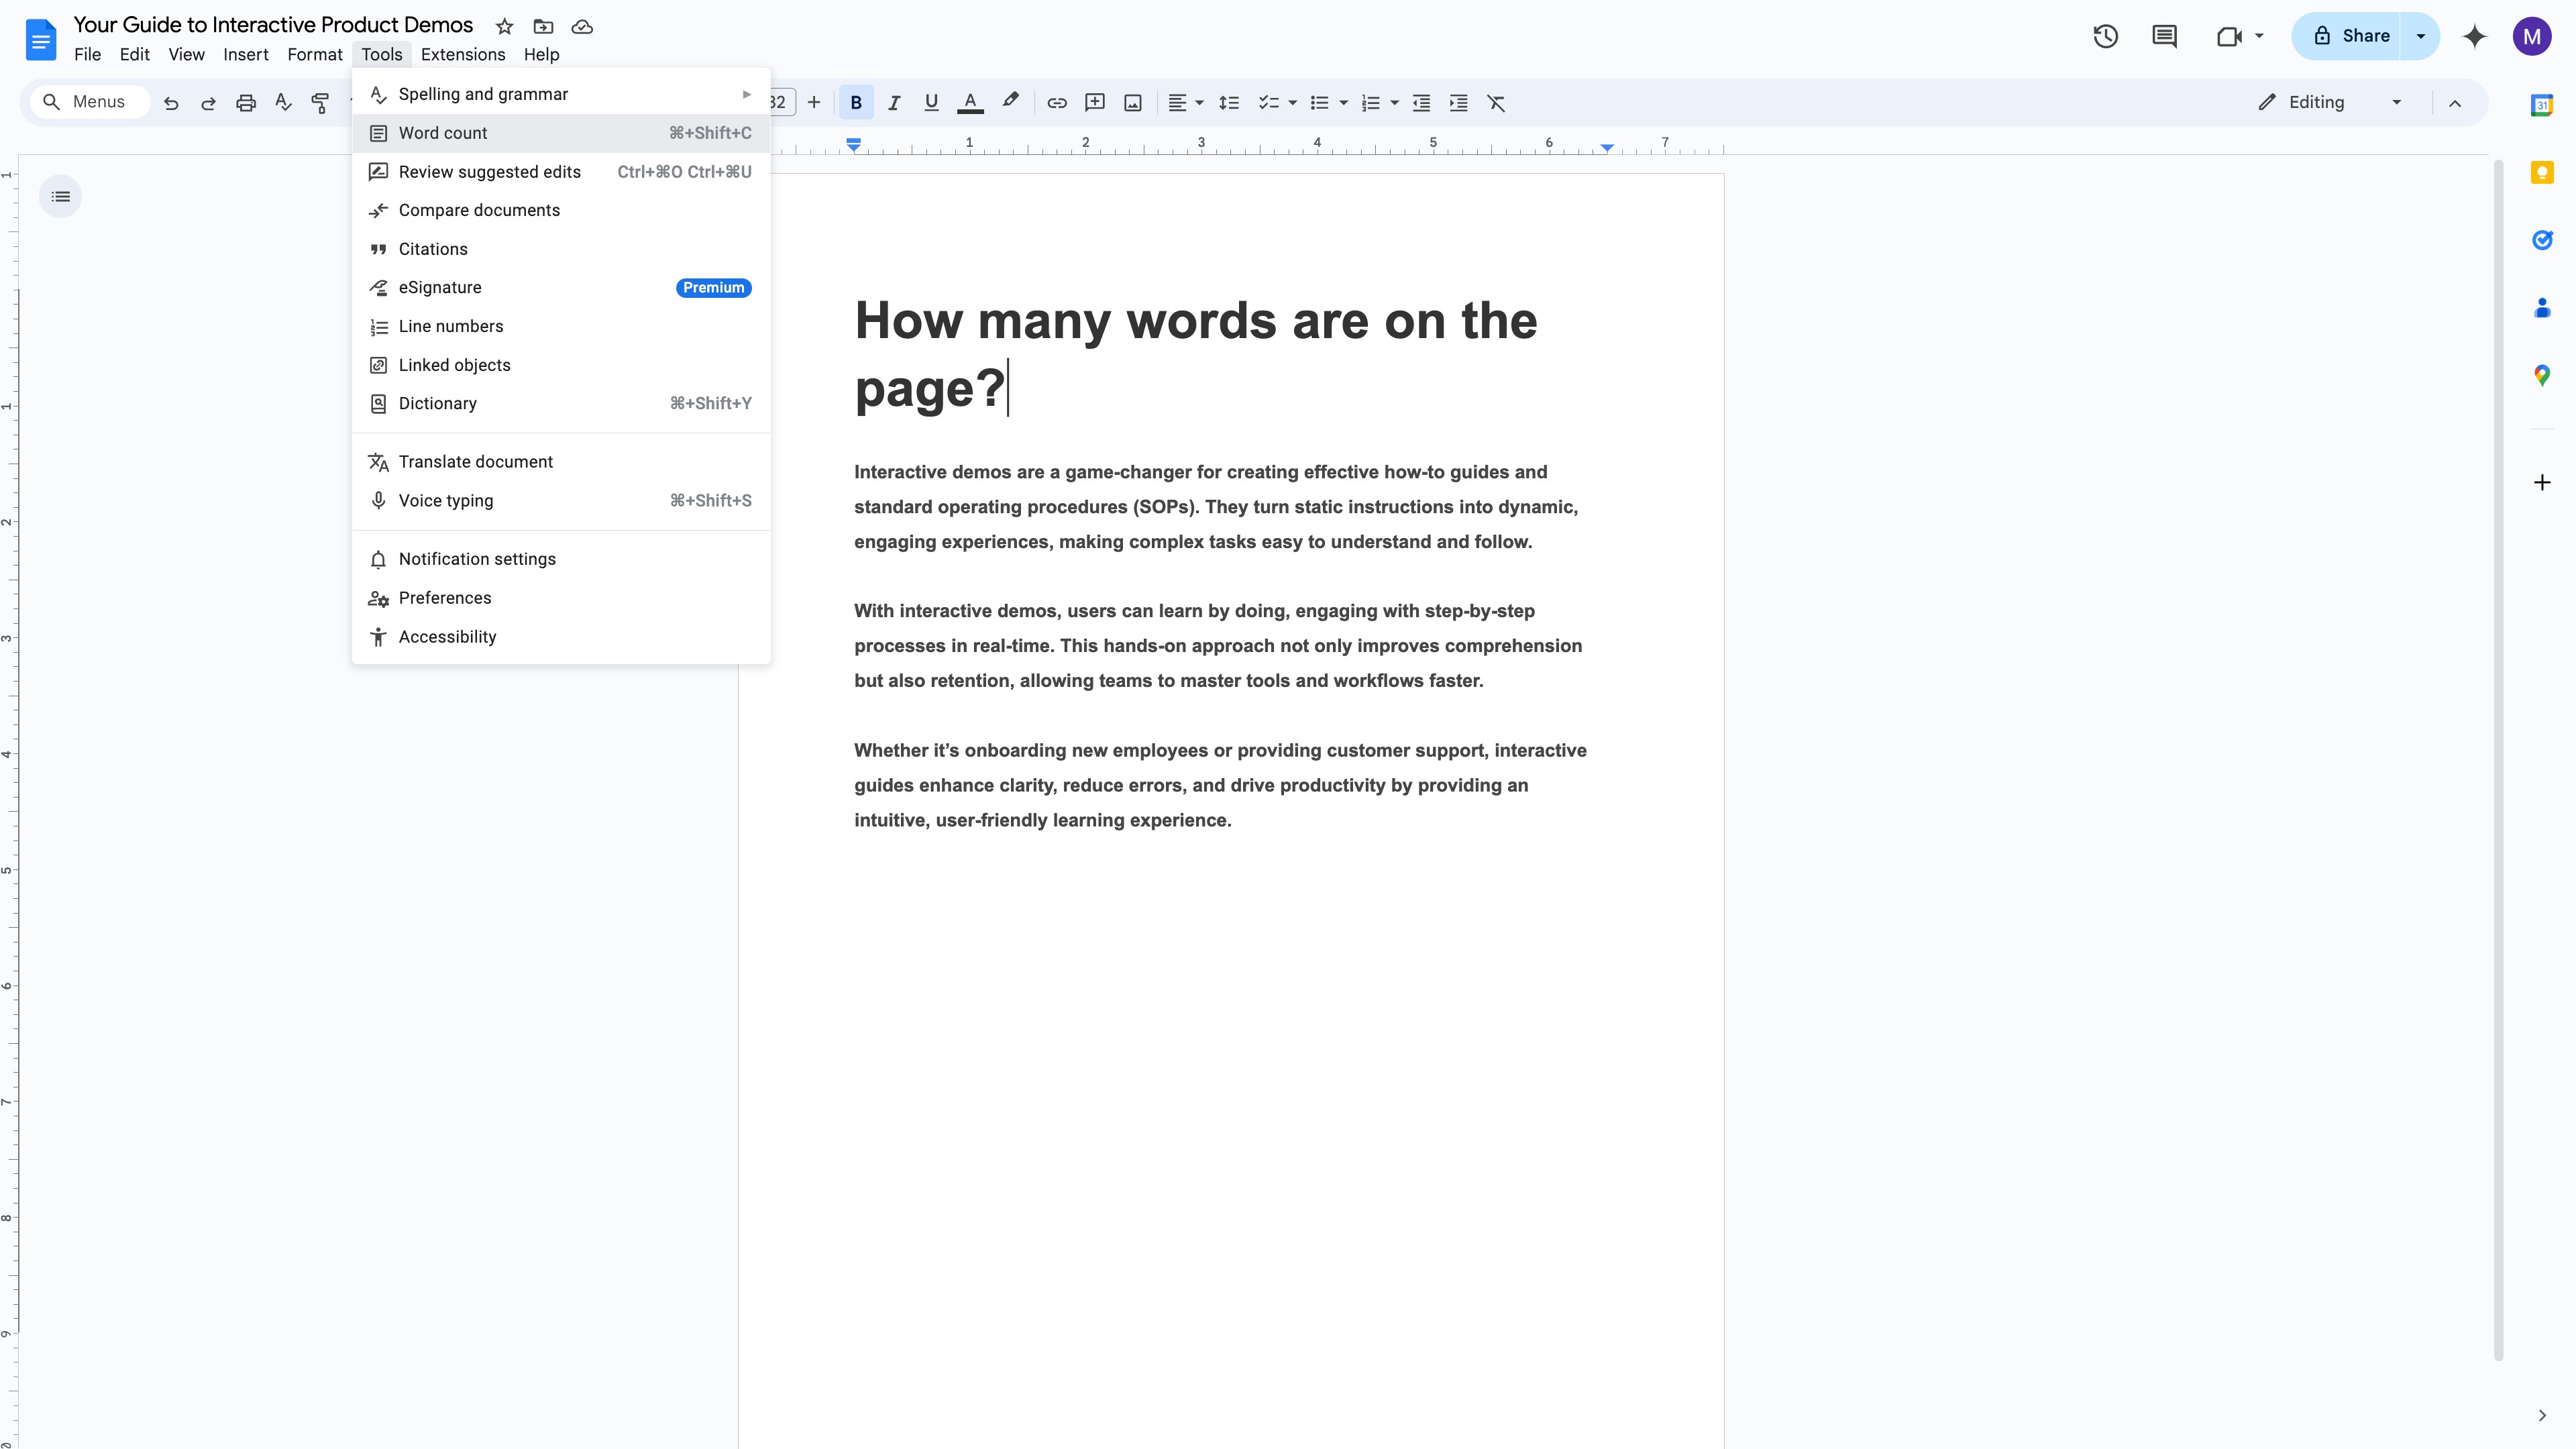Open the Edit menu
2576x1449 pixels.
(x=134, y=55)
